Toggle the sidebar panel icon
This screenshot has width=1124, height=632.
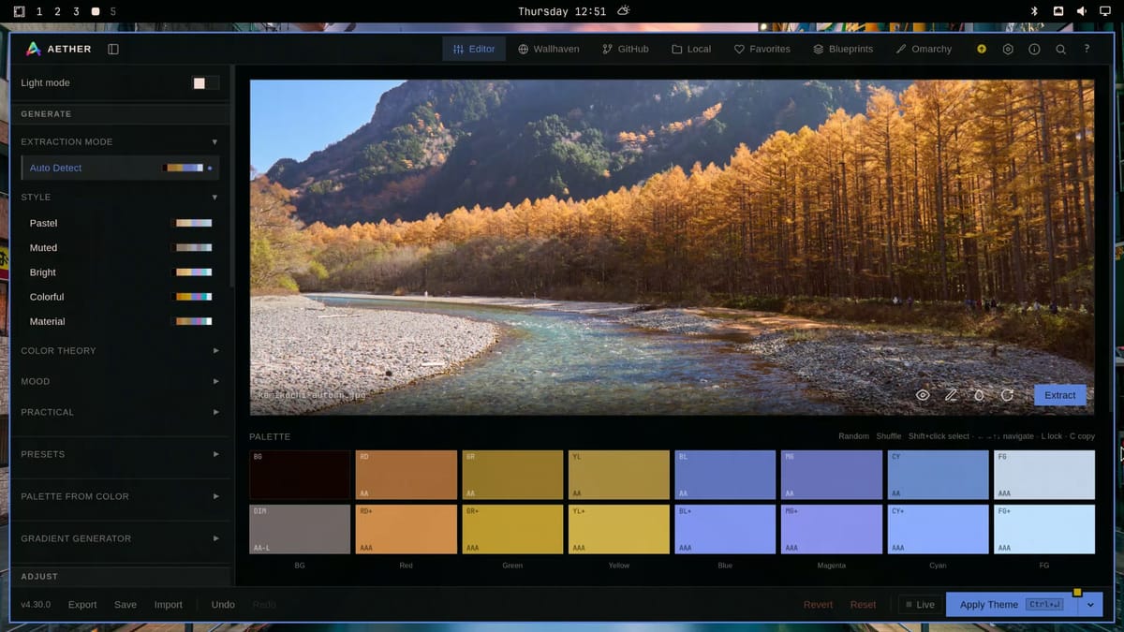pos(113,49)
